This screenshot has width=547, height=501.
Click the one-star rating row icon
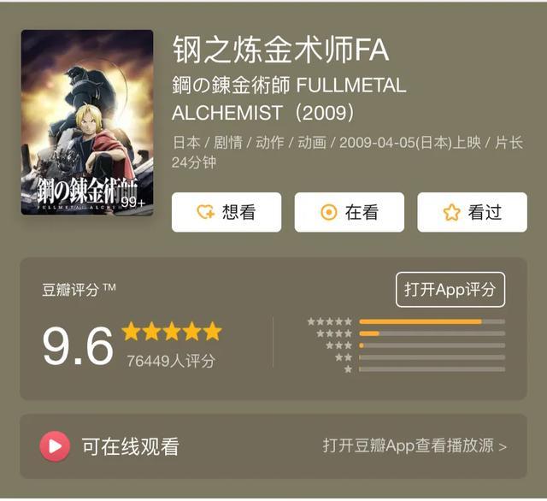[348, 369]
